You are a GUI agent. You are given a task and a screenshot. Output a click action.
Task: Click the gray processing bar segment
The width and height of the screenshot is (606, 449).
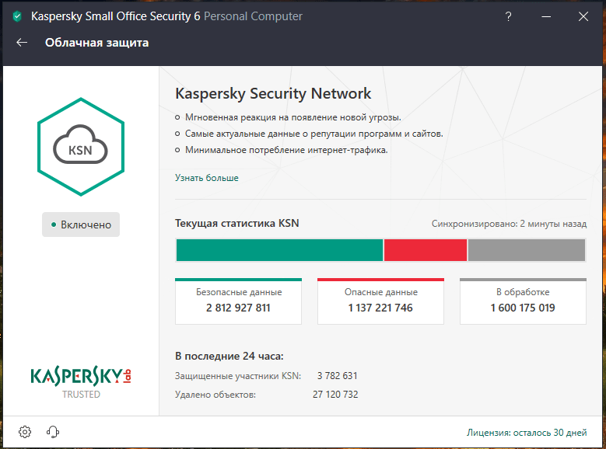527,250
